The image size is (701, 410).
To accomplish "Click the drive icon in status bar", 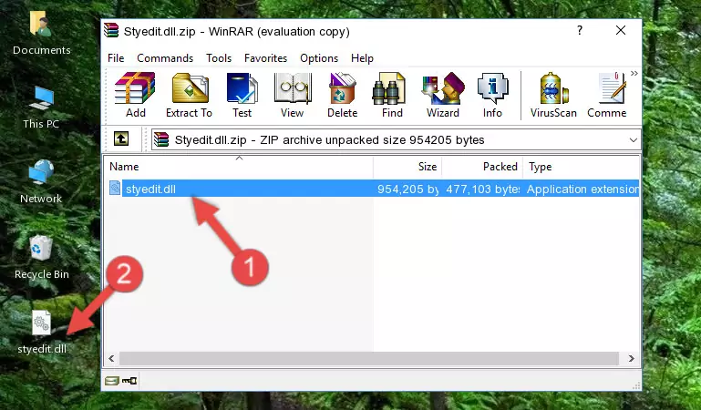I will tap(112, 381).
